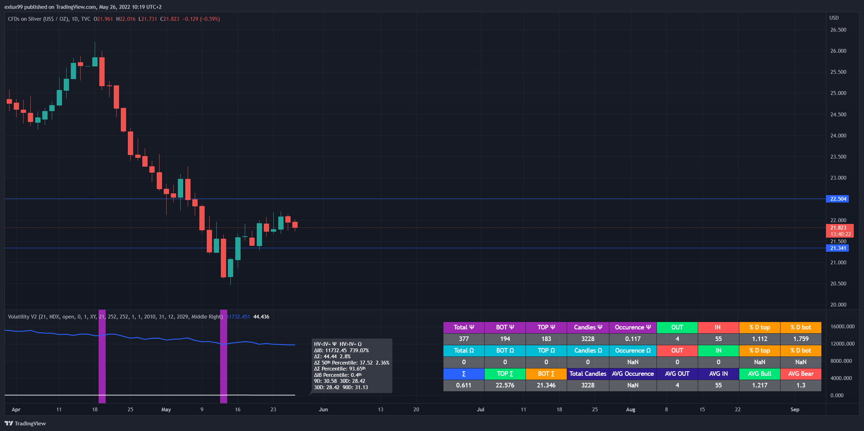Click the value 377 table cell

(464, 339)
